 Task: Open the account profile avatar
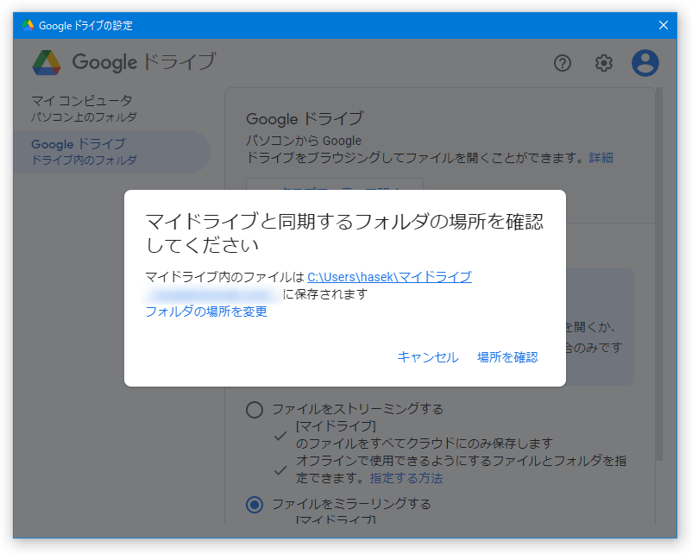(x=645, y=63)
